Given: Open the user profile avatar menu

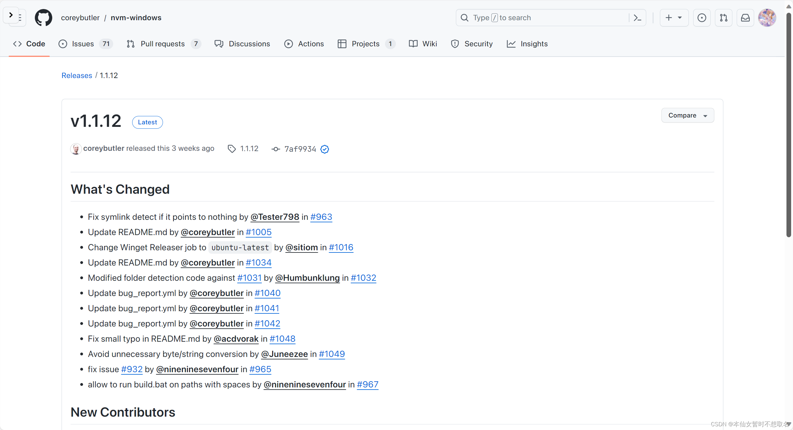Looking at the screenshot, I should coord(767,18).
